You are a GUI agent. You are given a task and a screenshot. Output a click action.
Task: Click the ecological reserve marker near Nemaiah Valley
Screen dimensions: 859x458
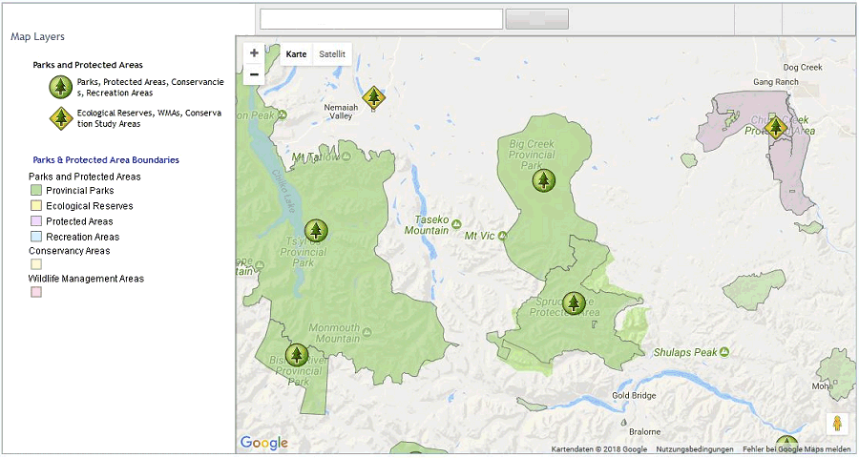(x=373, y=96)
